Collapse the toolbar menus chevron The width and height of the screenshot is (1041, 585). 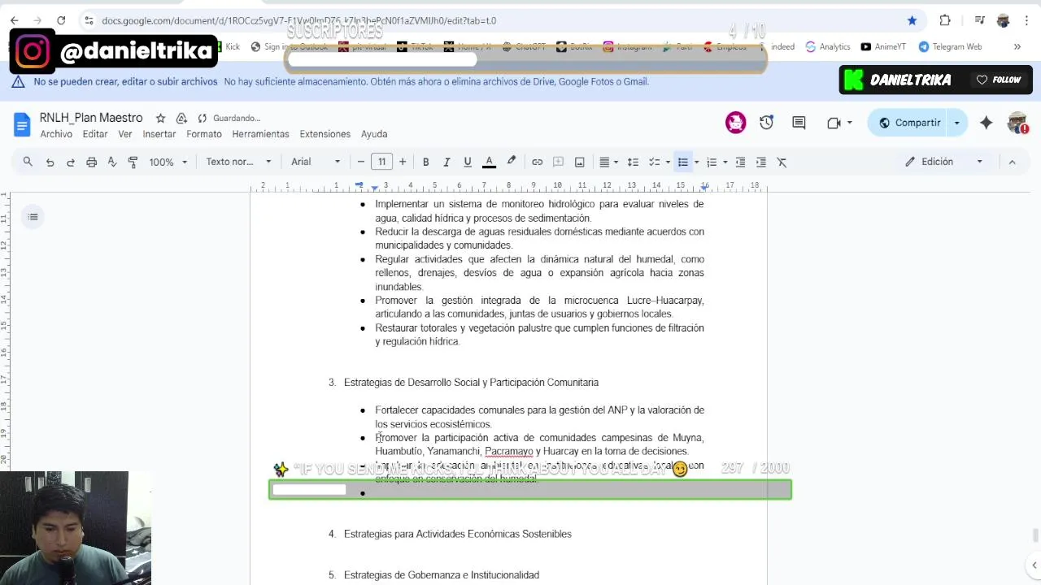(x=1013, y=162)
